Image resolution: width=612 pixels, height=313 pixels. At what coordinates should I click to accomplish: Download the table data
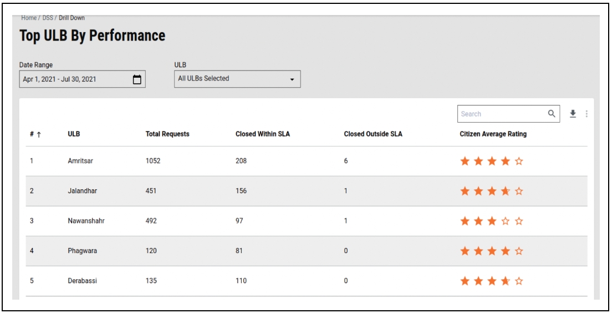click(573, 114)
